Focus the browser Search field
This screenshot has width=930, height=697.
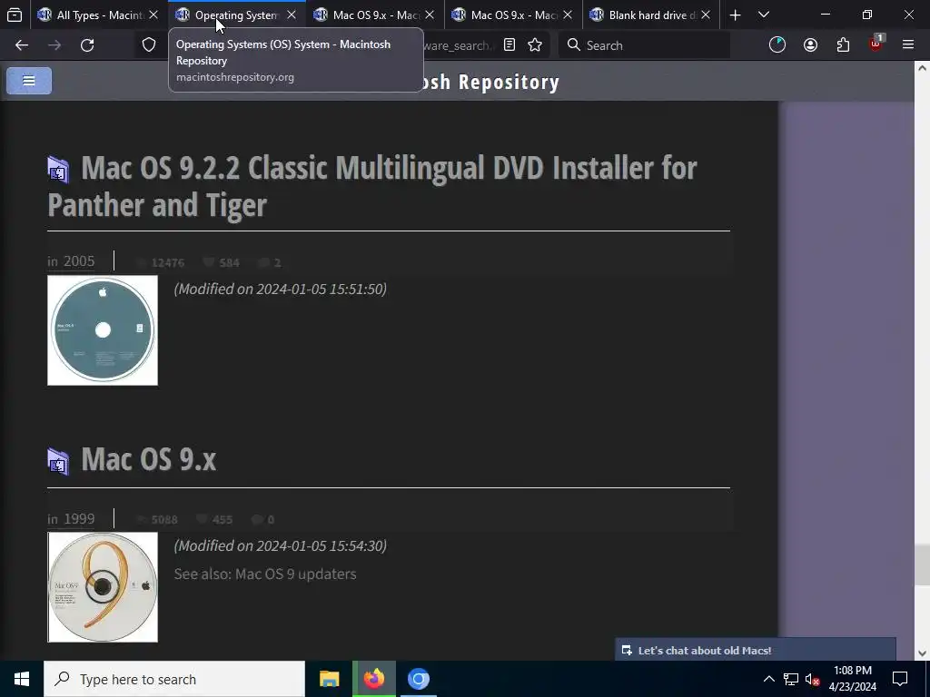[644, 45]
